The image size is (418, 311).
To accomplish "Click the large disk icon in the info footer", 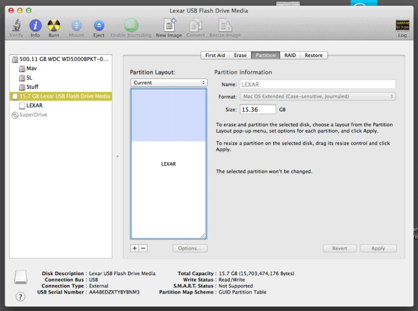I will click(21, 277).
